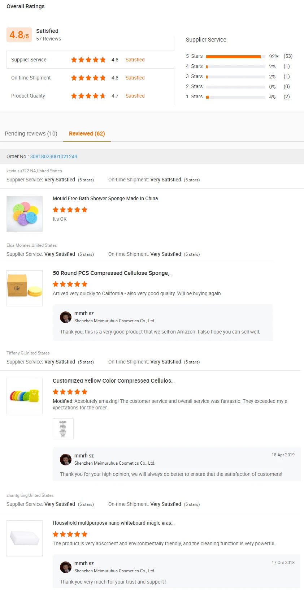The width and height of the screenshot is (304, 598).
Task: Click mmrh sz avatar in California review reply
Action: click(x=66, y=317)
